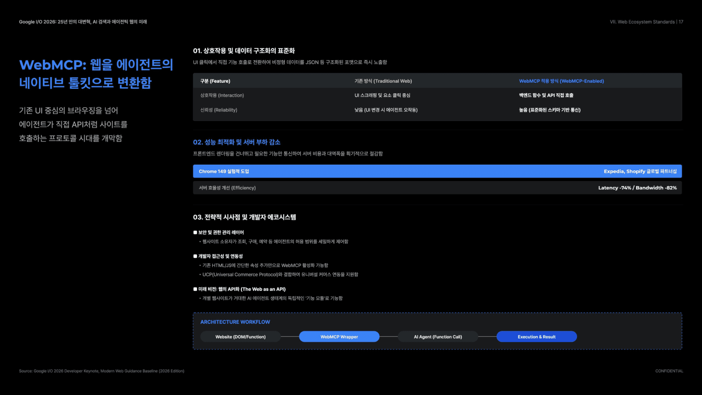The width and height of the screenshot is (702, 395).
Task: Click the UI 클릭에서 직접 기능 호출로 description line
Action: [290, 62]
